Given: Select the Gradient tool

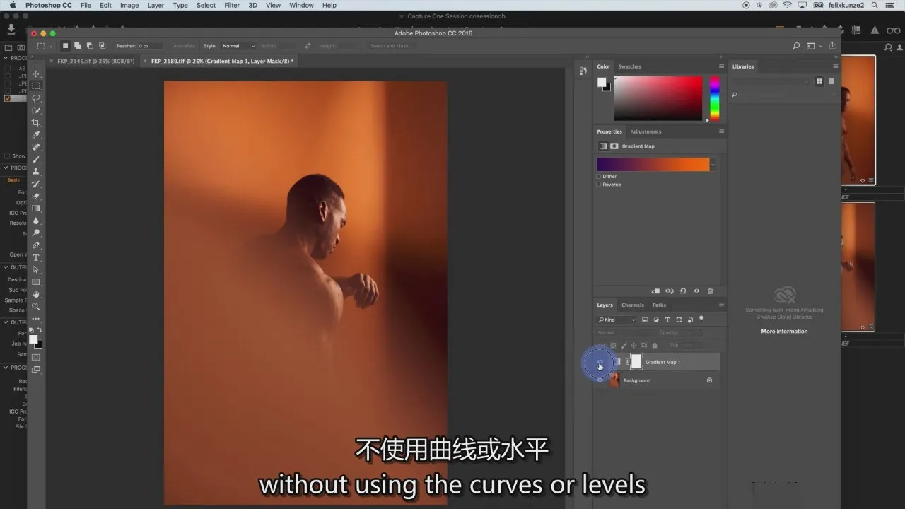Looking at the screenshot, I should (36, 209).
